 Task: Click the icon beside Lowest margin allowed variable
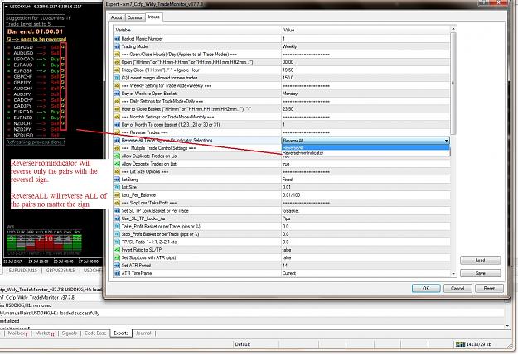117,78
